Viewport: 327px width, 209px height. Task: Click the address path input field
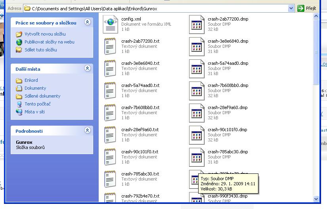click(x=159, y=8)
